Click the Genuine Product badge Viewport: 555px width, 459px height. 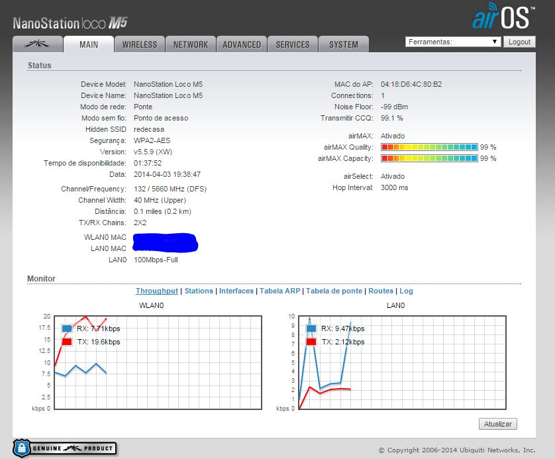64,448
